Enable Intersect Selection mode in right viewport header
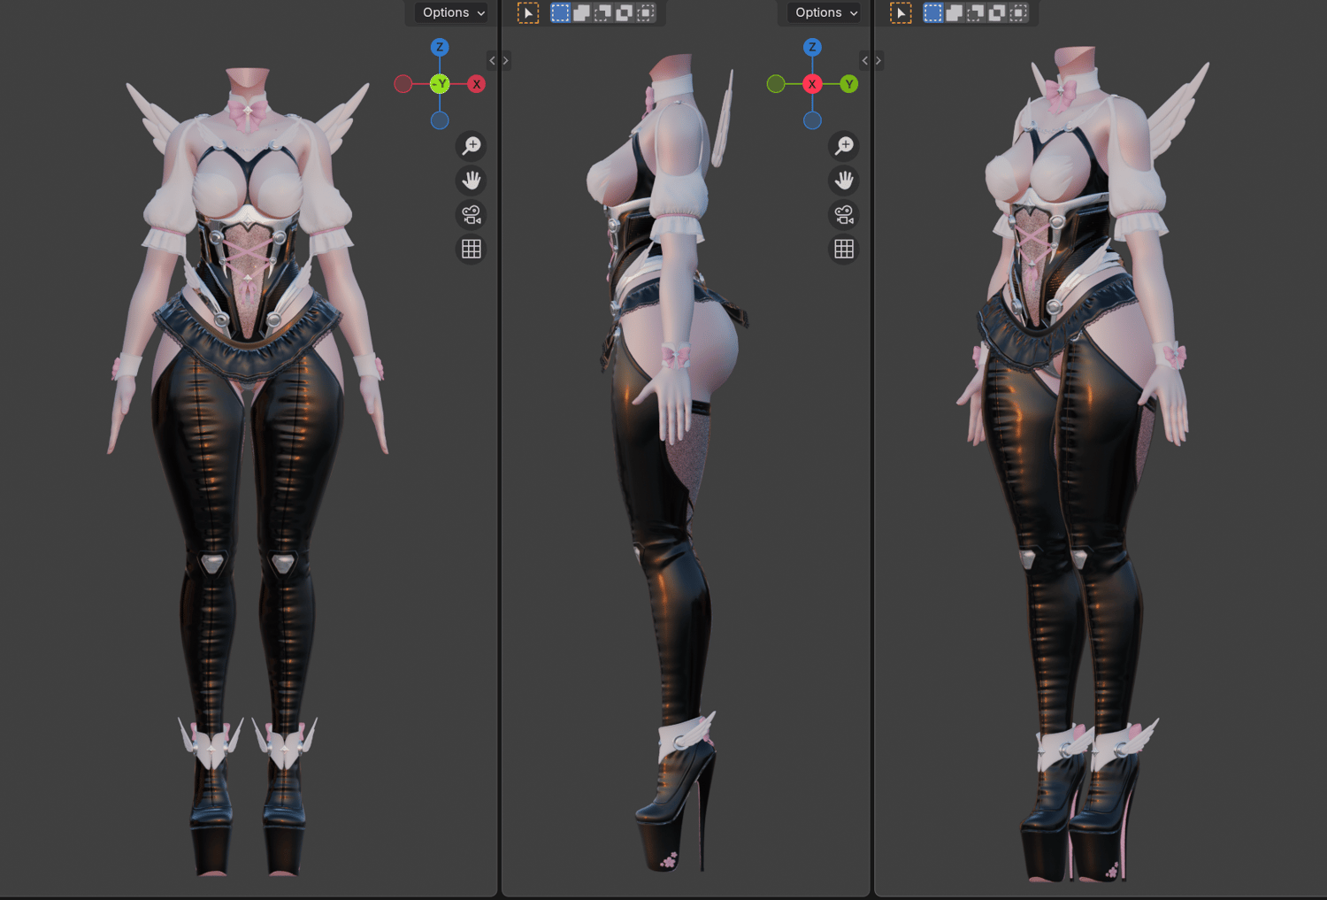This screenshot has width=1327, height=900. pyautogui.click(x=1018, y=12)
